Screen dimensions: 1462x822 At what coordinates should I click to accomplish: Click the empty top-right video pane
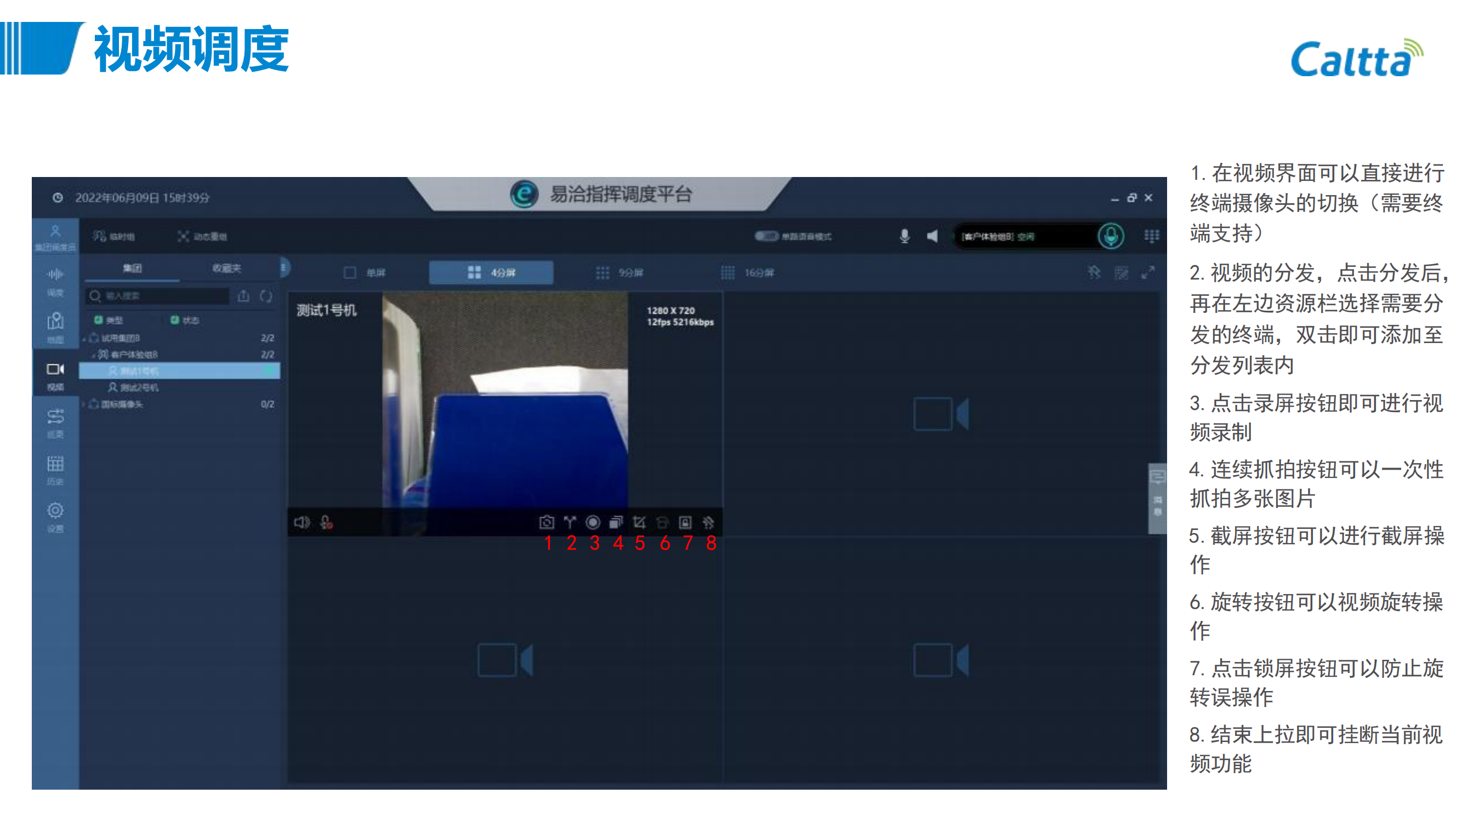pos(942,414)
